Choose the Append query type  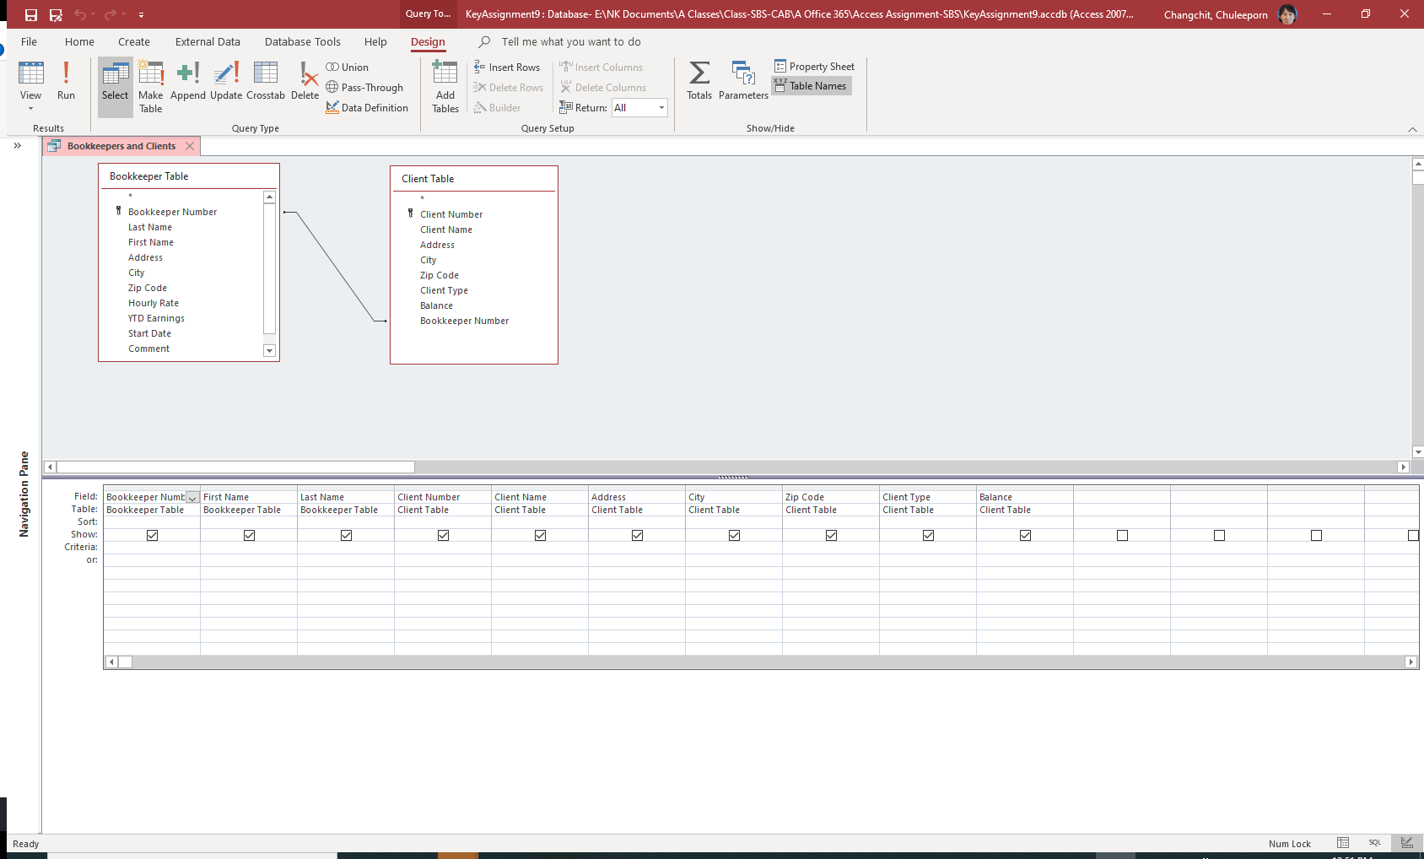187,82
